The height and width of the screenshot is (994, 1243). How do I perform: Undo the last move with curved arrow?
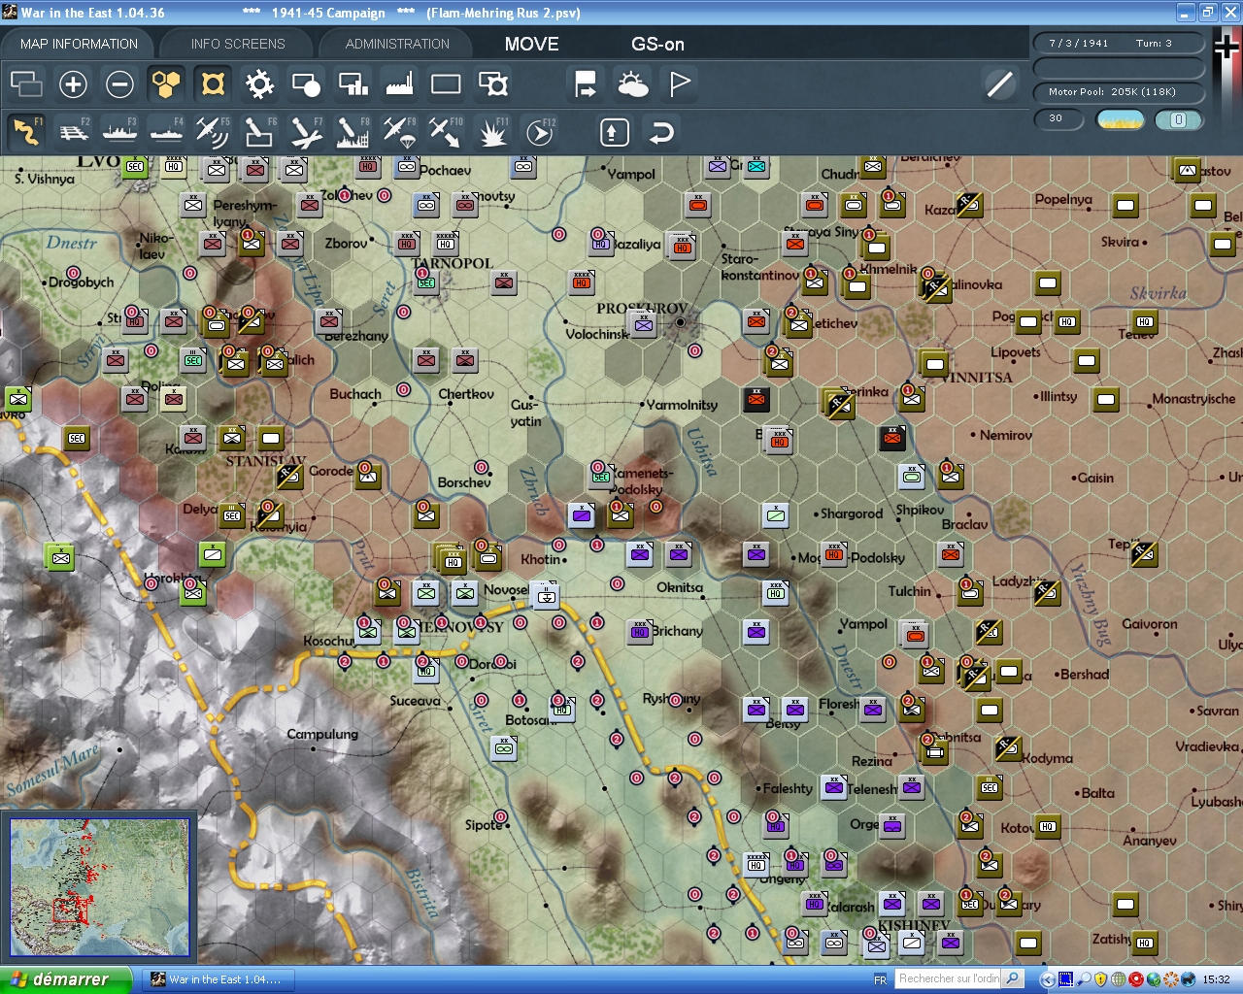pos(661,132)
